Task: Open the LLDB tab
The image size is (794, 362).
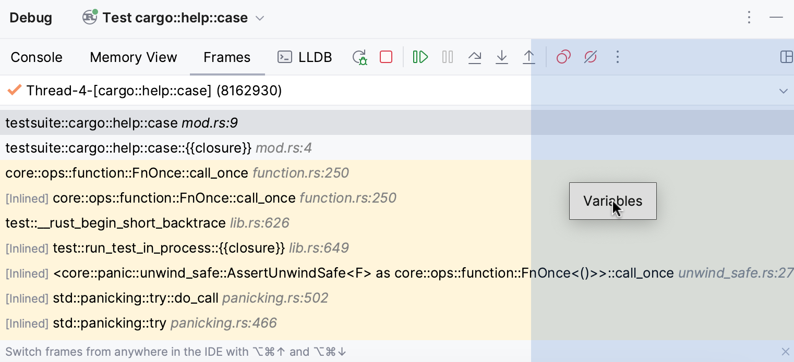Action: 305,57
